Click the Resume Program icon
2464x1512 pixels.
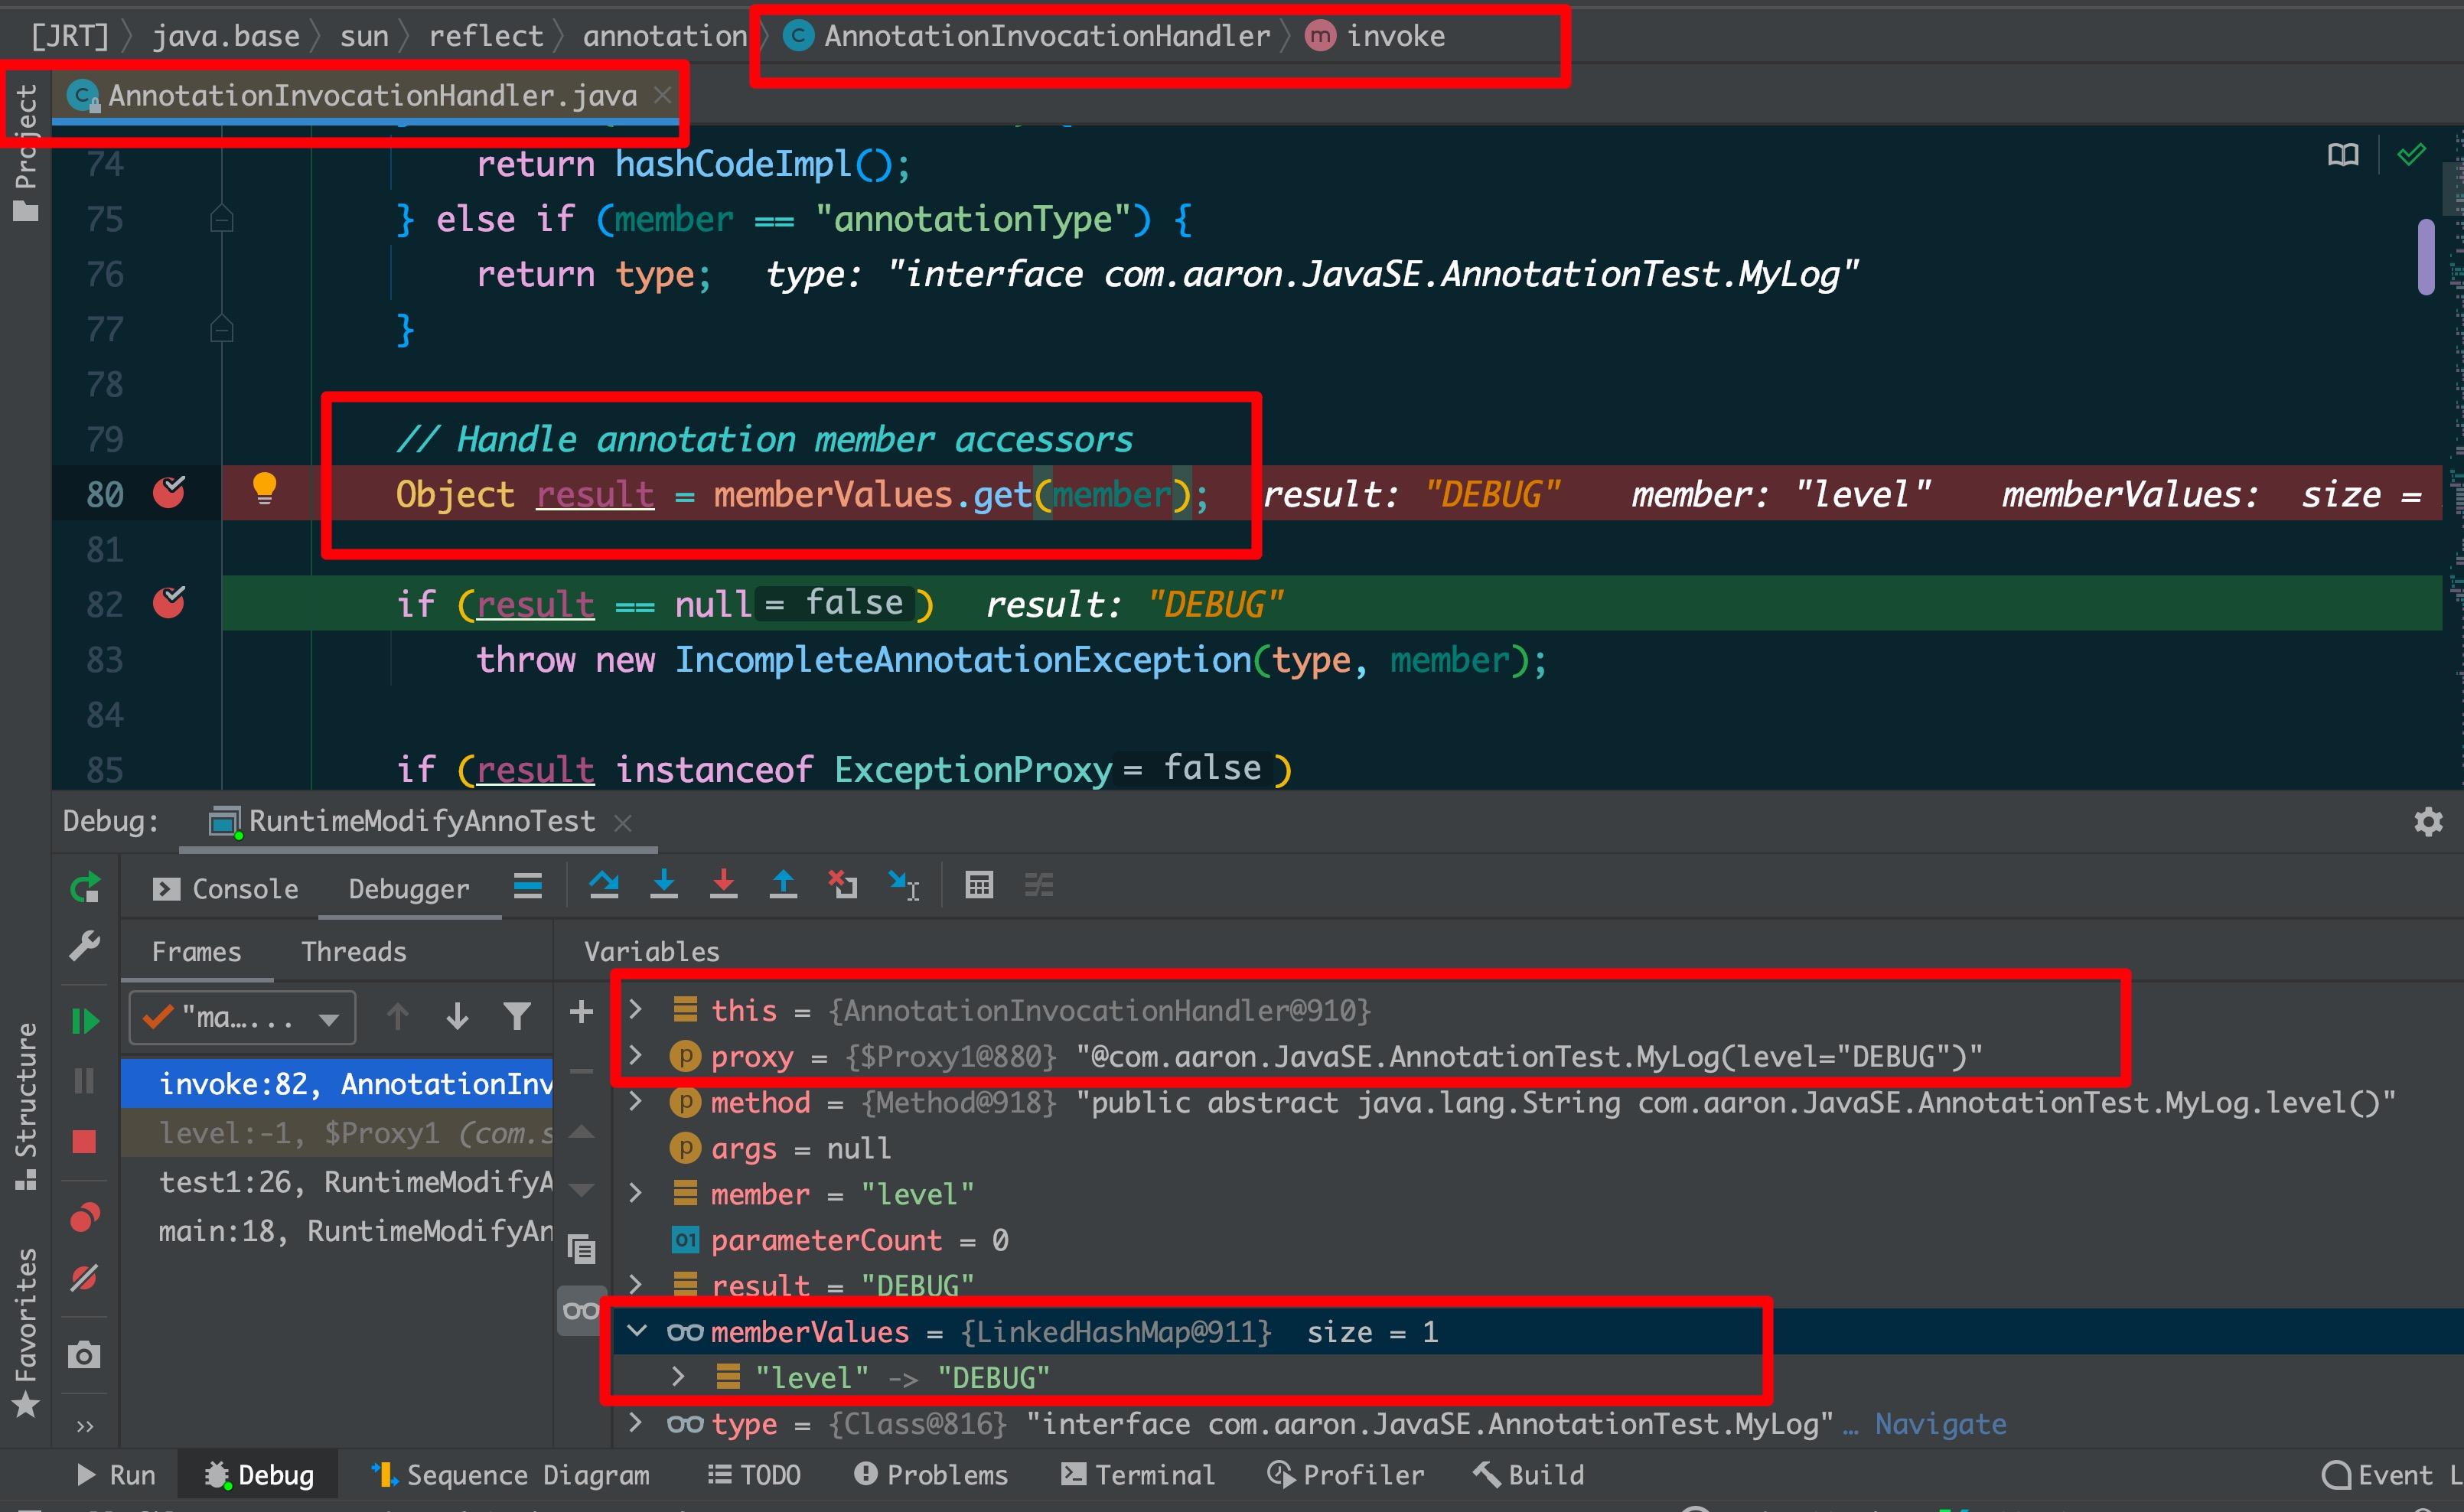coord(85,1021)
